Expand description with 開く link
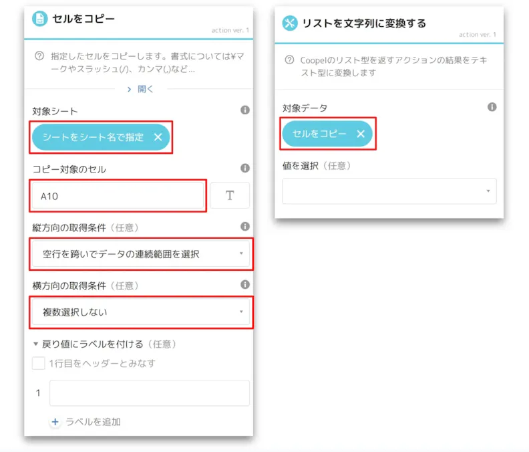Image resolution: width=529 pixels, height=452 pixels. tap(141, 89)
